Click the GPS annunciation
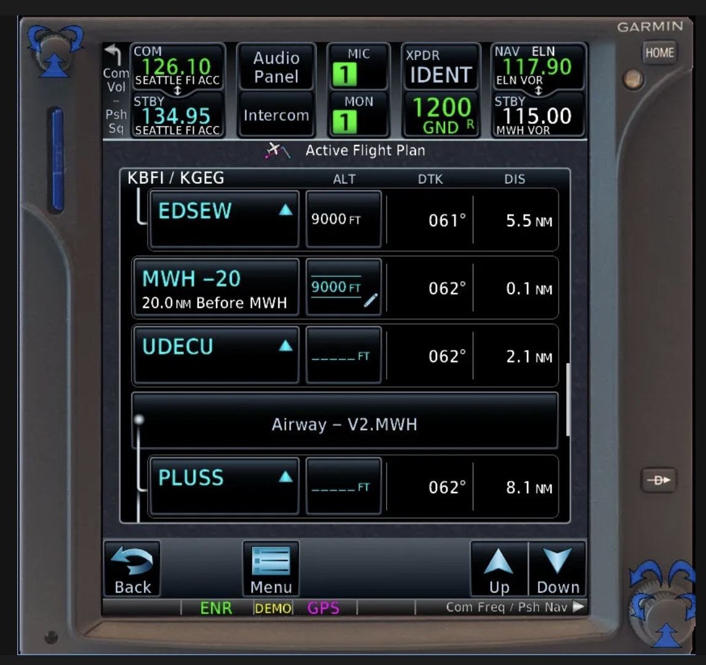Image resolution: width=706 pixels, height=665 pixels. (x=323, y=608)
